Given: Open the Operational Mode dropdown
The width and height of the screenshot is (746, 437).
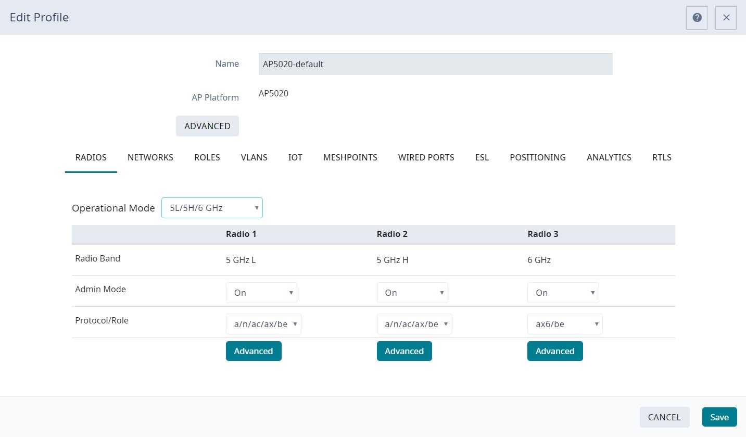Looking at the screenshot, I should pyautogui.click(x=212, y=207).
